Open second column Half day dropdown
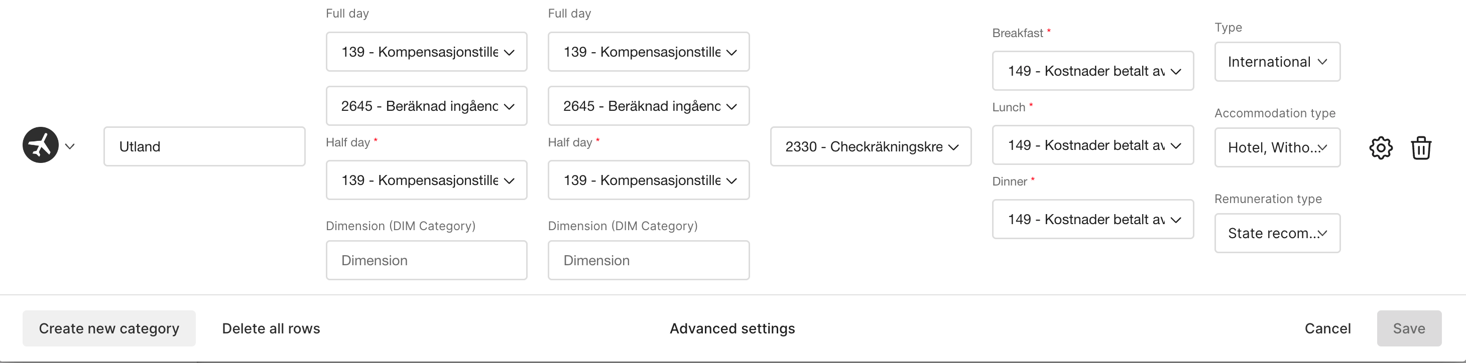Viewport: 1466px width, 363px height. pos(648,180)
